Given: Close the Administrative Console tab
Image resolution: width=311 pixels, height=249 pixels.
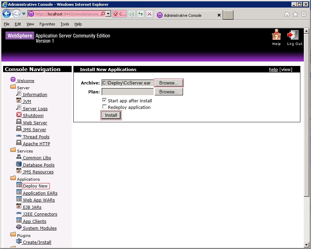Looking at the screenshot, I should 219,15.
